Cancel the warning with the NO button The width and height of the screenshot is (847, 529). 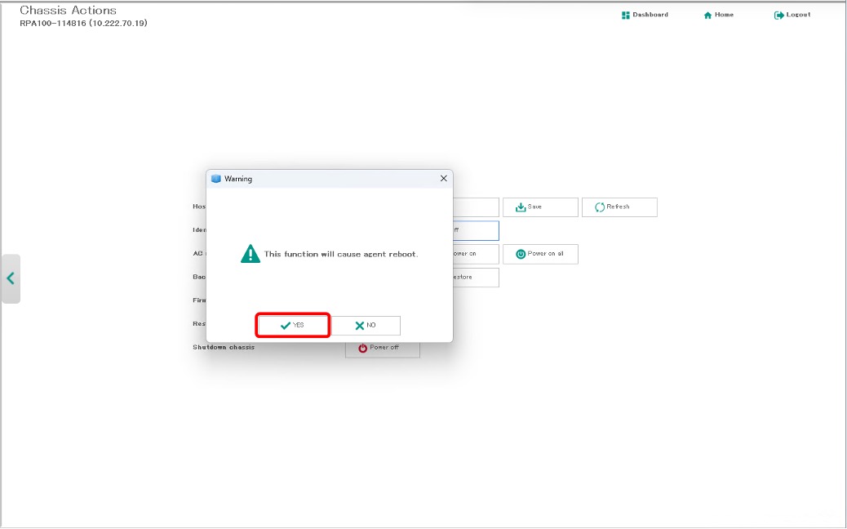[366, 325]
